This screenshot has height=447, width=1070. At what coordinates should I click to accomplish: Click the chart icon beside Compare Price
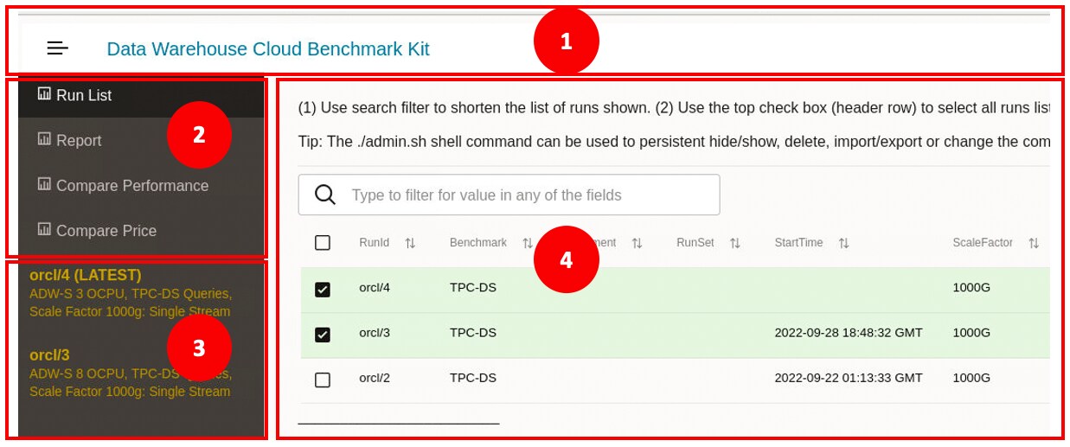point(44,229)
